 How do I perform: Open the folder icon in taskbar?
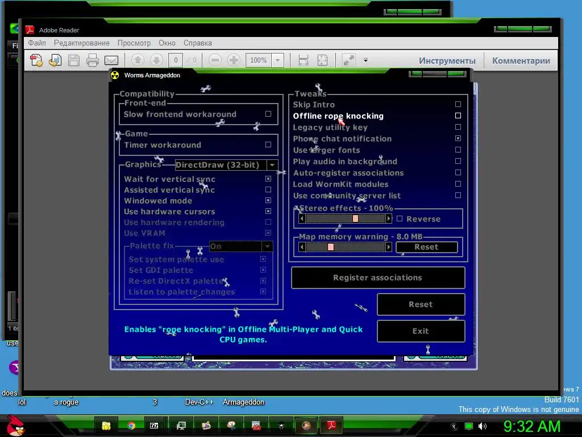(106, 426)
